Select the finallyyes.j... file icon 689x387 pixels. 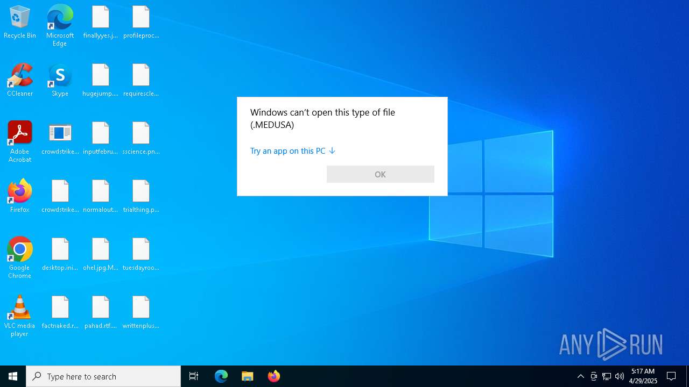[101, 23]
